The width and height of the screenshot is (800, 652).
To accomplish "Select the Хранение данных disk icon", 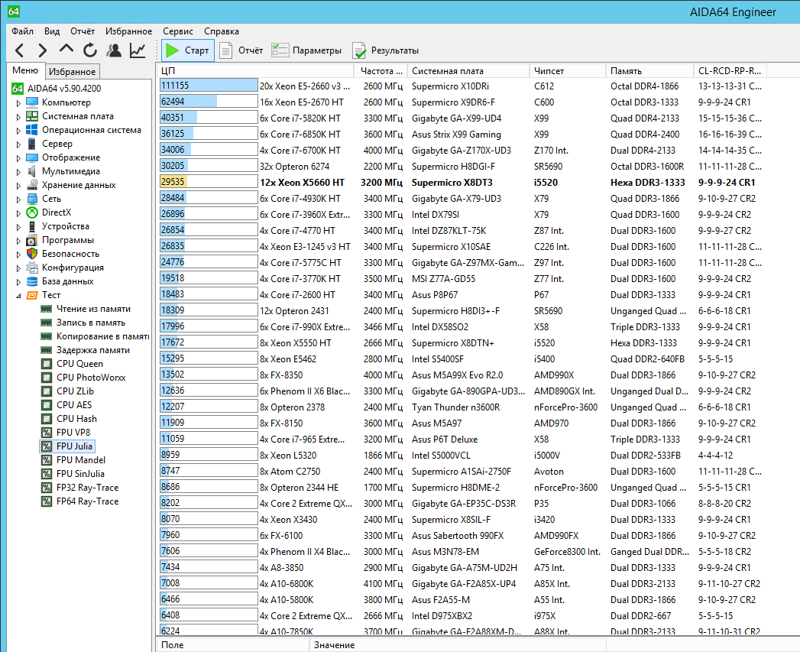I will pos(32,185).
